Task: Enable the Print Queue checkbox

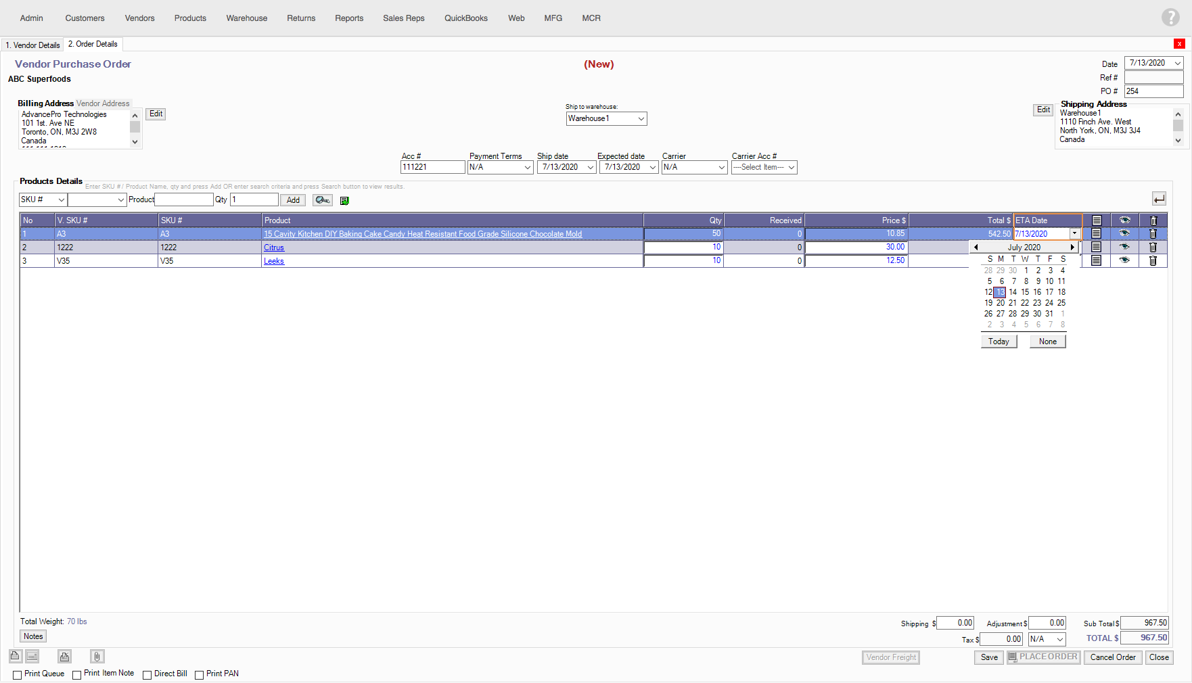Action: [x=18, y=675]
